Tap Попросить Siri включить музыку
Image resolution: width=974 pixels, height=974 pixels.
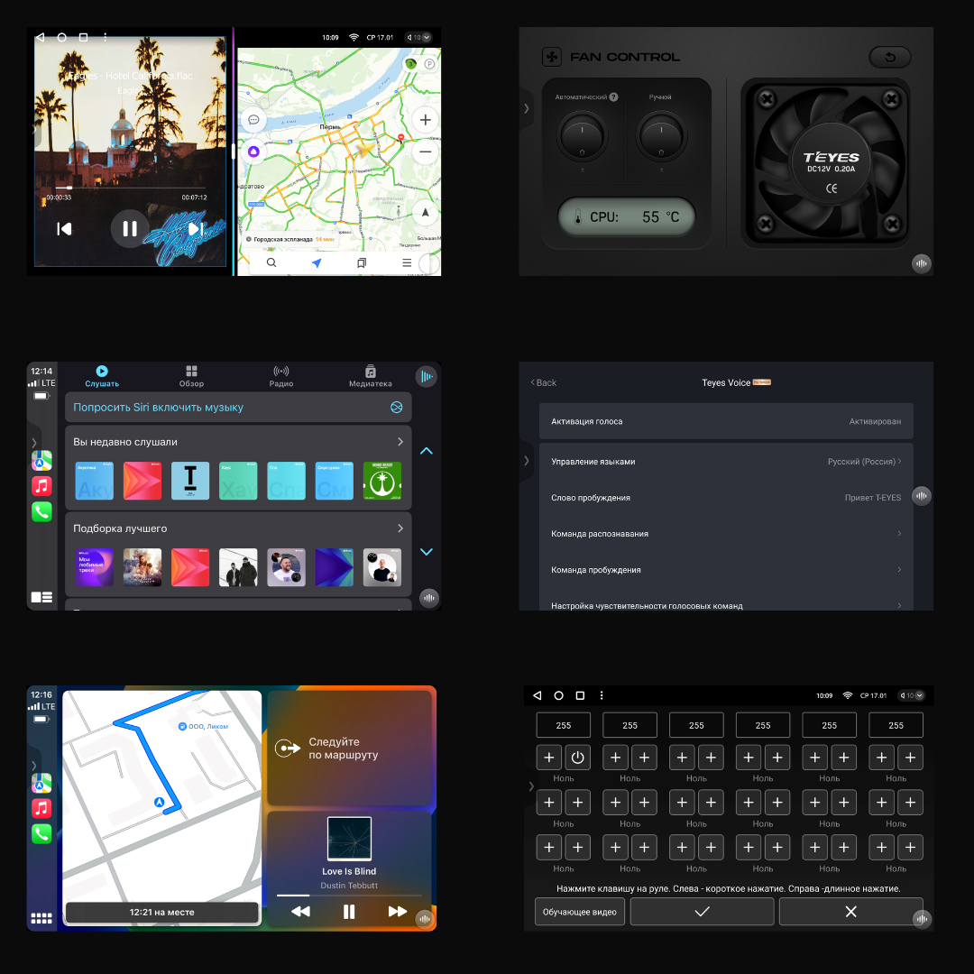tap(238, 407)
